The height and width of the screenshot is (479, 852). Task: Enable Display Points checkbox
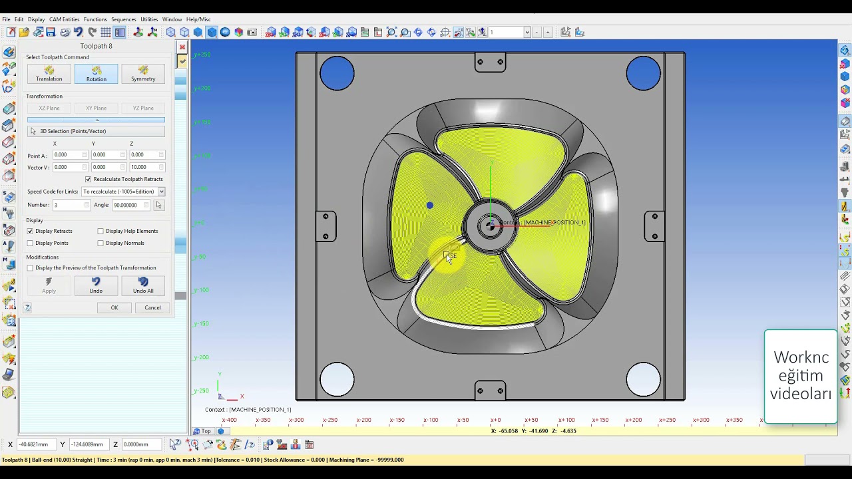coord(30,243)
